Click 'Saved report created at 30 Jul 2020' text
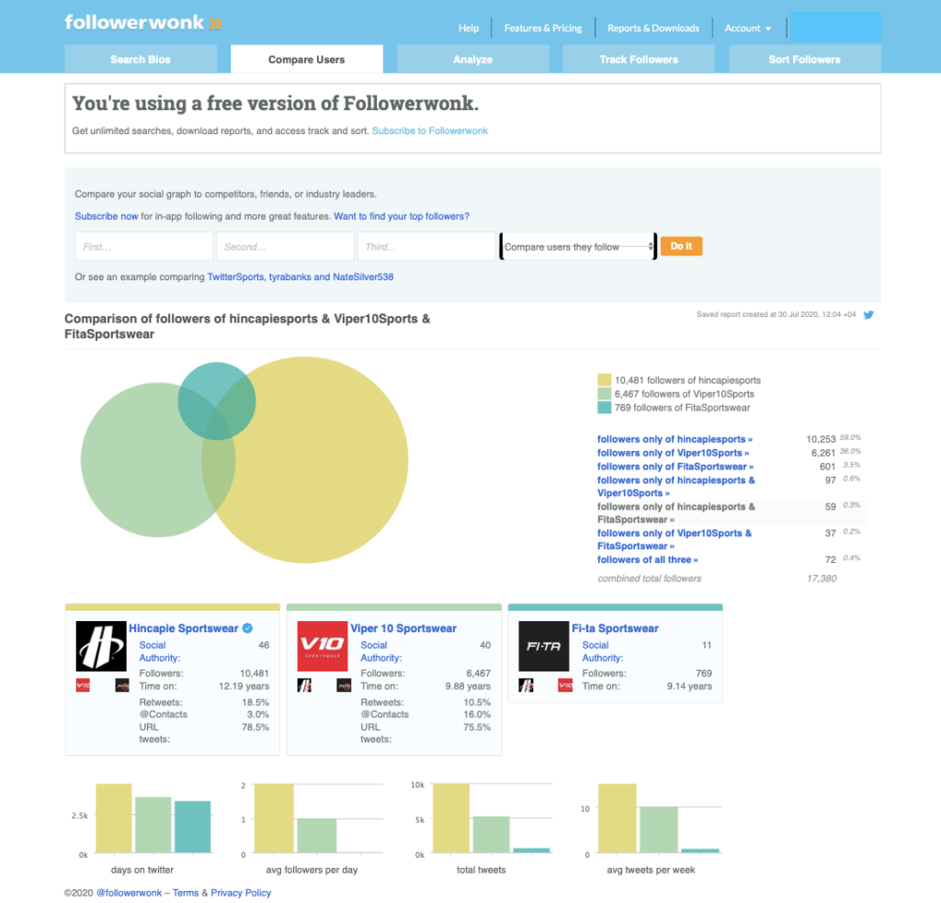This screenshot has height=903, width=941. [776, 314]
